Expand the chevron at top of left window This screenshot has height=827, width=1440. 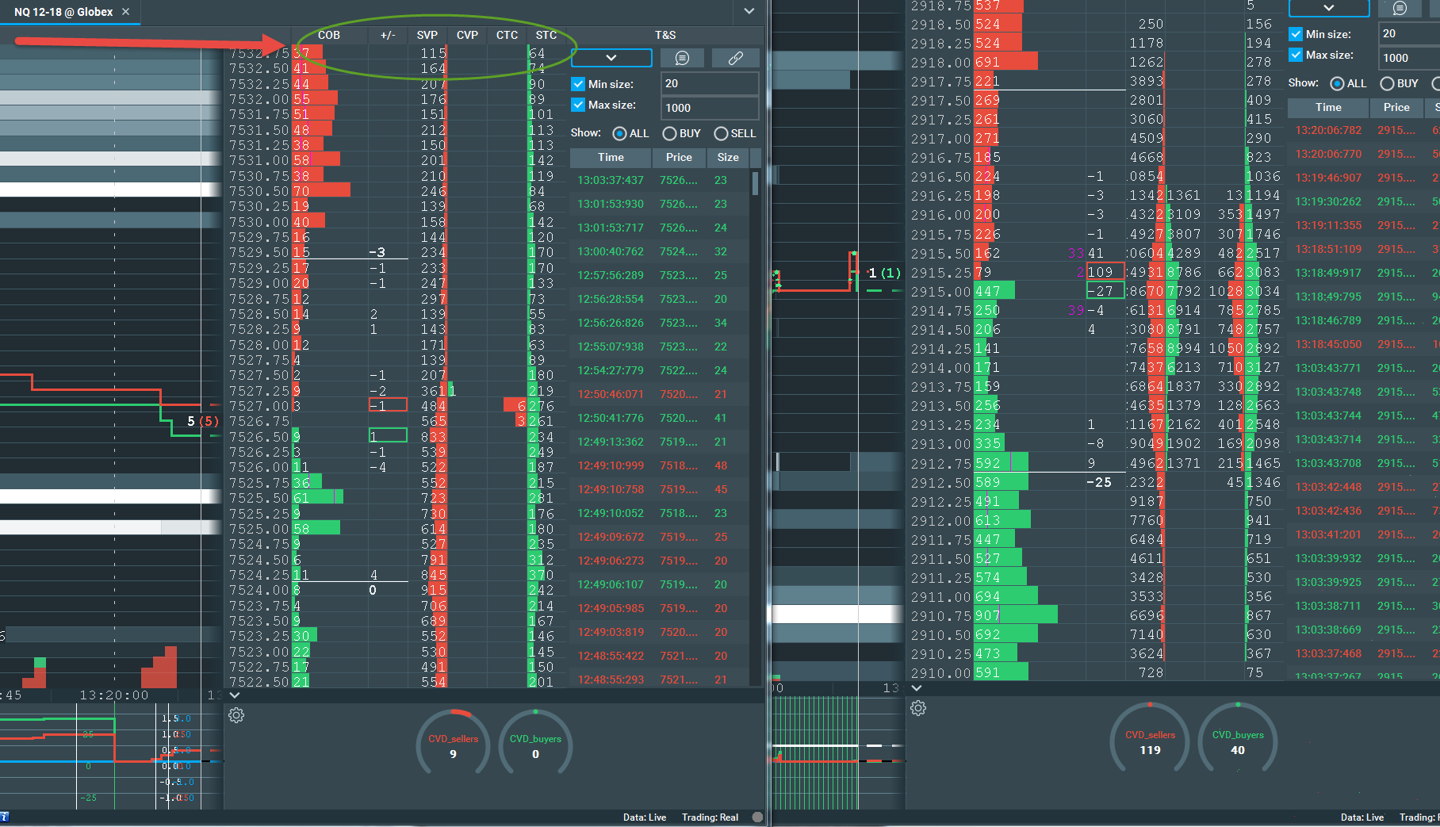[749, 11]
